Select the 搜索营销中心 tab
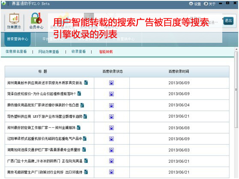The image size is (239, 179). click(18, 39)
